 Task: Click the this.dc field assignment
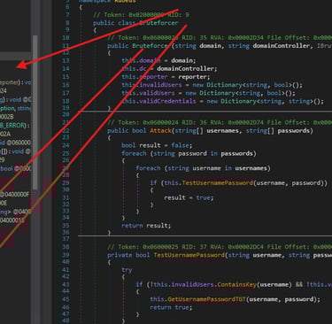(x=135, y=68)
